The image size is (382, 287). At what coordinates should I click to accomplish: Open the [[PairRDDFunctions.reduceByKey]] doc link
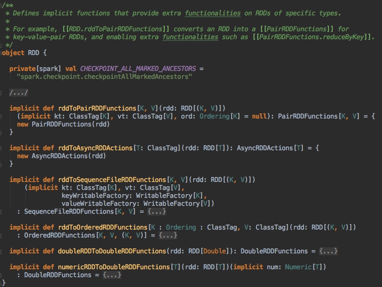pyautogui.click(x=312, y=37)
